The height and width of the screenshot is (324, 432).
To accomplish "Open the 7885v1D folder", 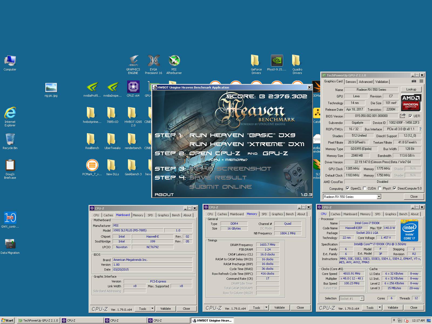I will coord(113,115).
